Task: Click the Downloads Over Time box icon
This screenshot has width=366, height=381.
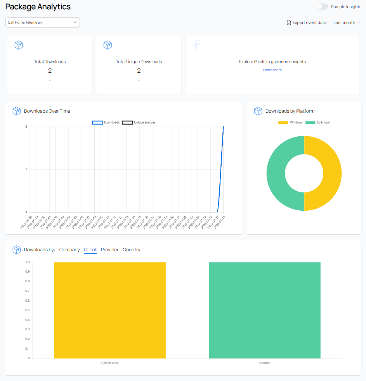Action: coord(17,111)
